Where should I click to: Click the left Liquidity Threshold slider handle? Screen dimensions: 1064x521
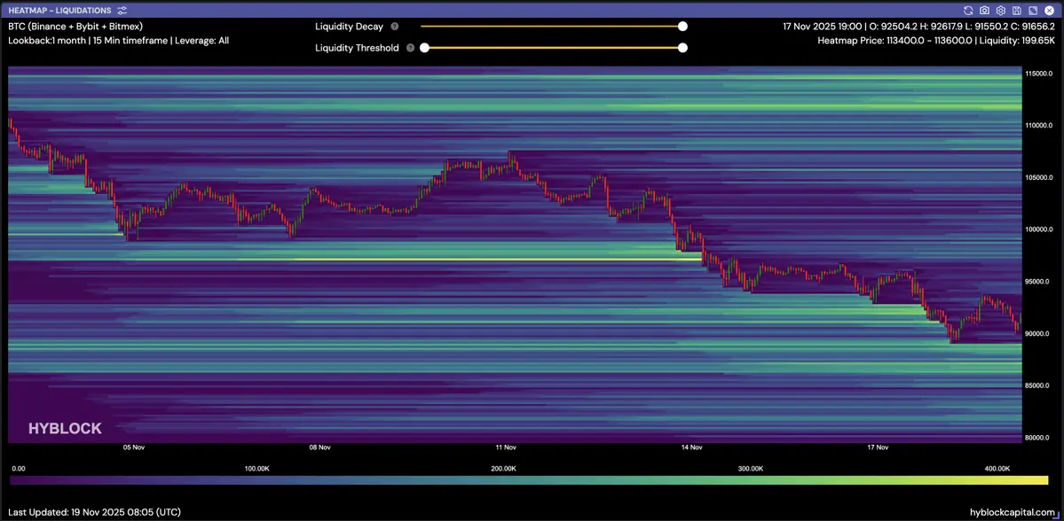[424, 48]
